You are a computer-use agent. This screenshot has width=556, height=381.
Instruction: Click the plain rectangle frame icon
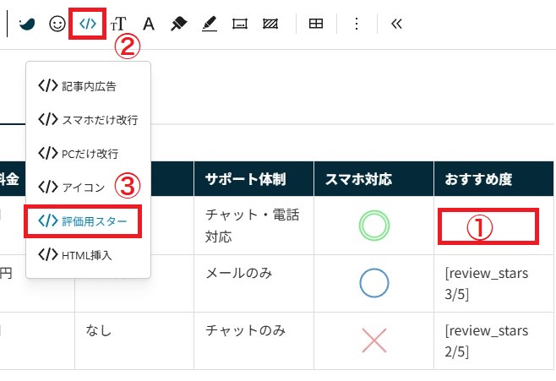(x=240, y=24)
